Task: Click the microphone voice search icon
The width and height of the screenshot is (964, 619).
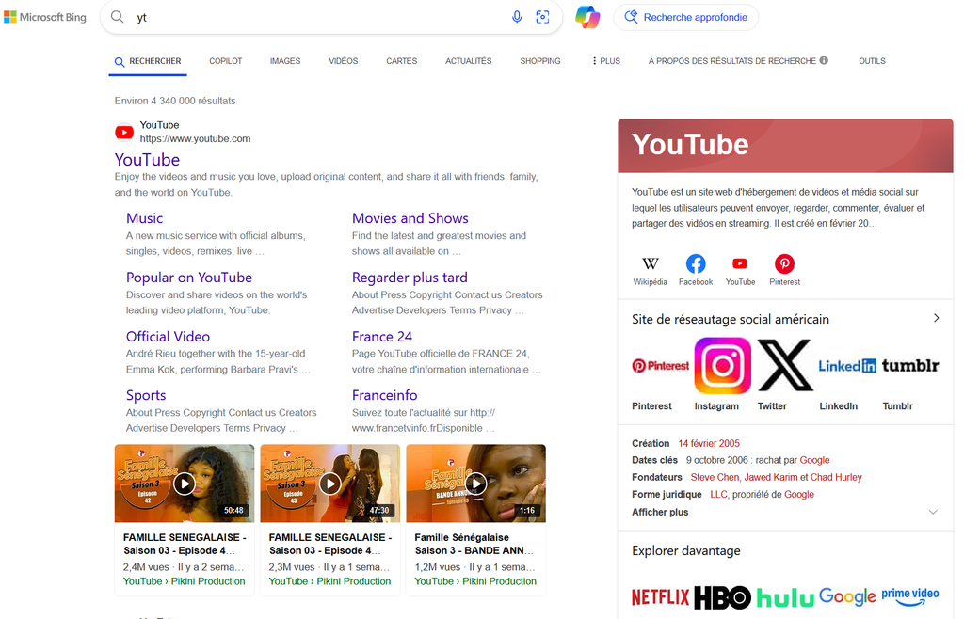Action: click(517, 17)
